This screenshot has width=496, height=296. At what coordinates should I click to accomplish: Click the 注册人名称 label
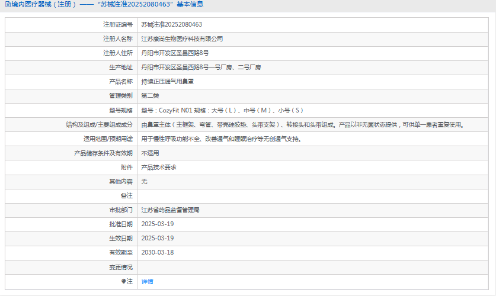click(118, 39)
